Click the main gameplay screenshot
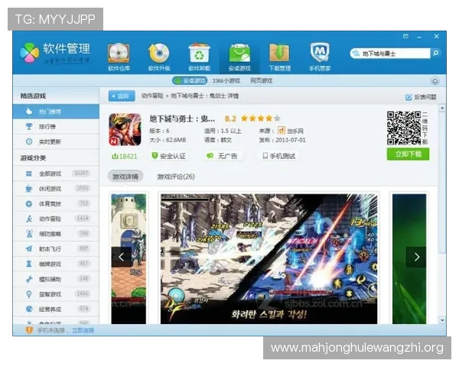The image size is (459, 367). pos(269,258)
